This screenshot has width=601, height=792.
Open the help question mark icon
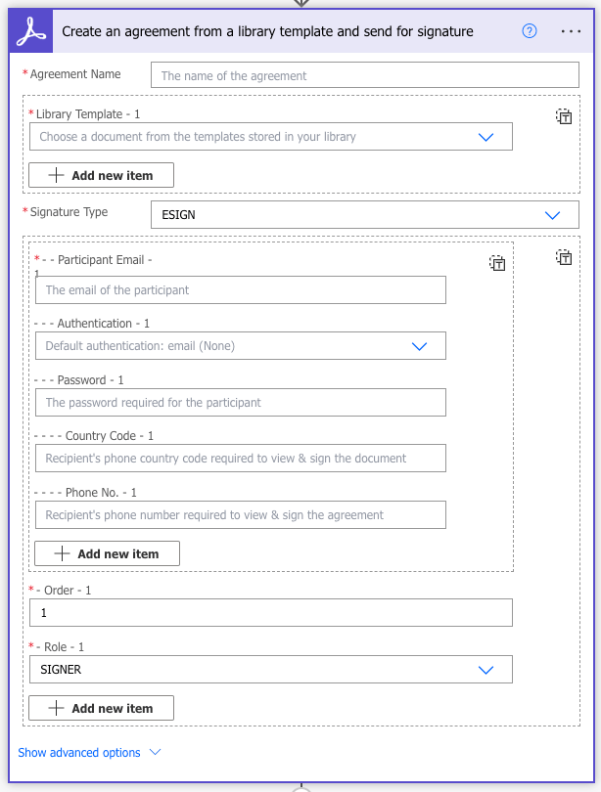click(530, 31)
